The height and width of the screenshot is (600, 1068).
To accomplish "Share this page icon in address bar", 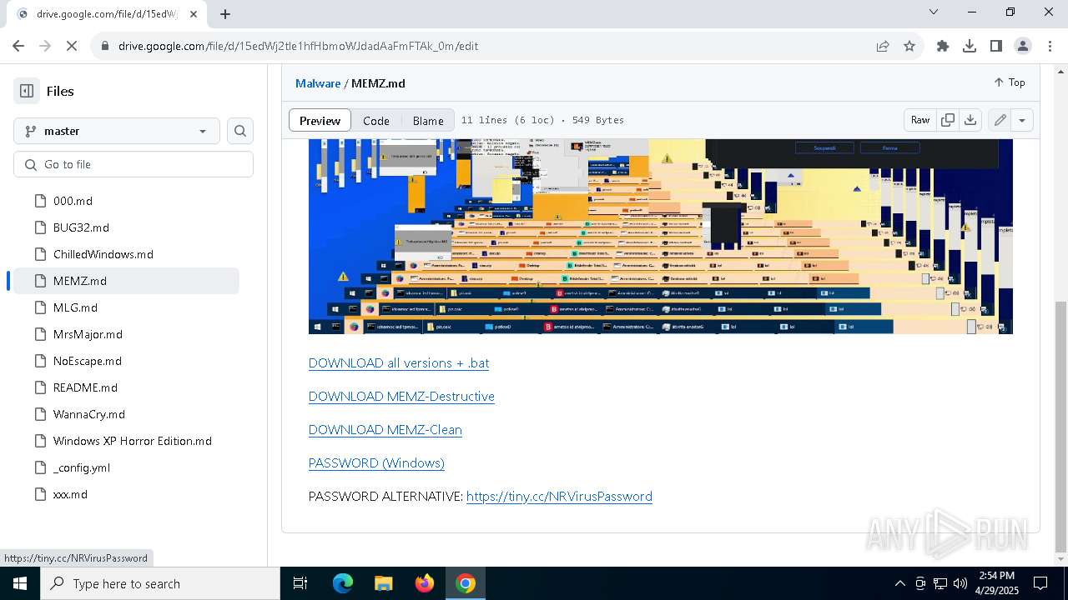I will pos(883,46).
